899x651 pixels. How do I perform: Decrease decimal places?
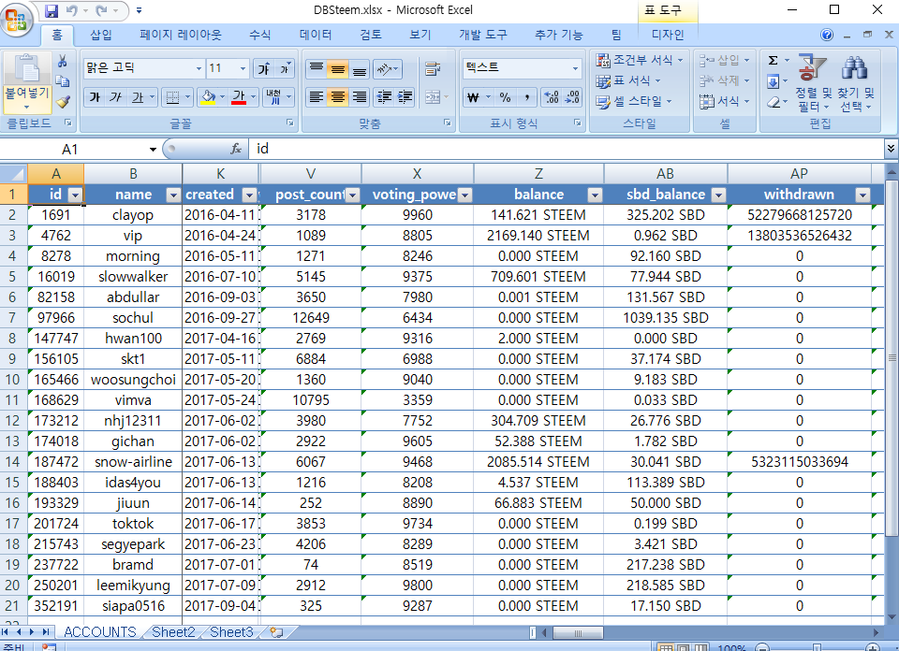coord(572,97)
